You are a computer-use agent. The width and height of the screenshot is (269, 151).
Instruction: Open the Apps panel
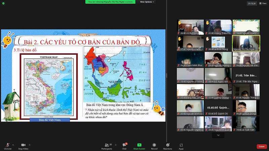tap(181, 146)
